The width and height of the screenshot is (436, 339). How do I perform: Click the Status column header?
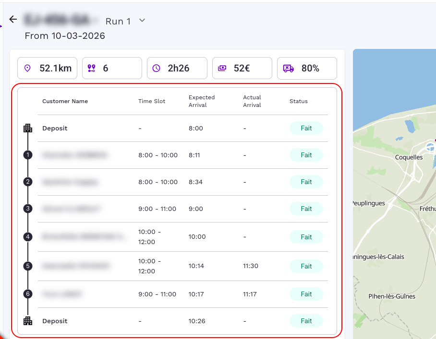[298, 101]
